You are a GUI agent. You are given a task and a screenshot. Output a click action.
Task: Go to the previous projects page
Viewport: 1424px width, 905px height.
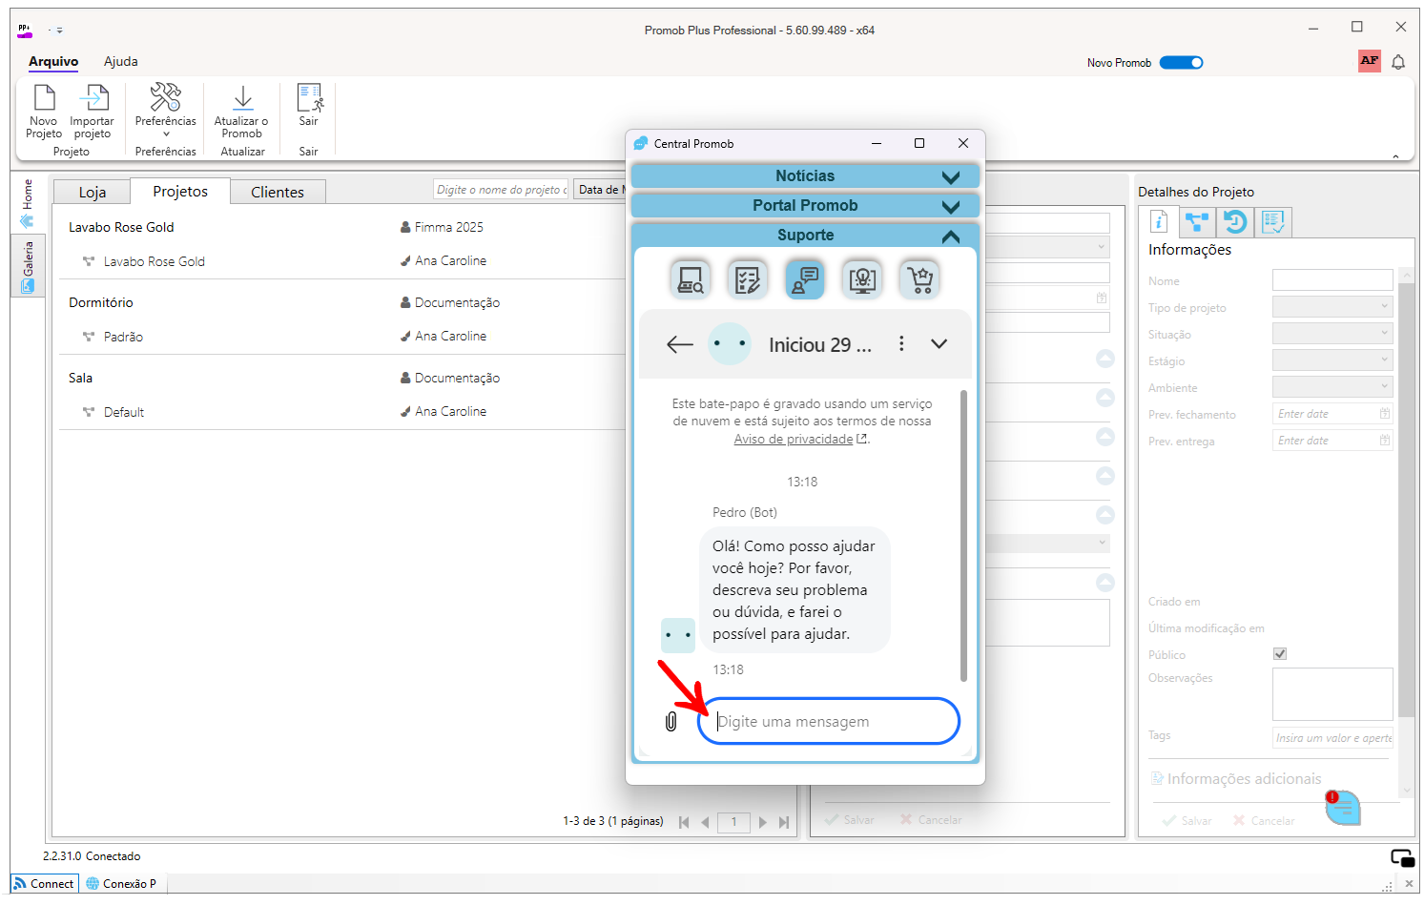[x=705, y=822]
